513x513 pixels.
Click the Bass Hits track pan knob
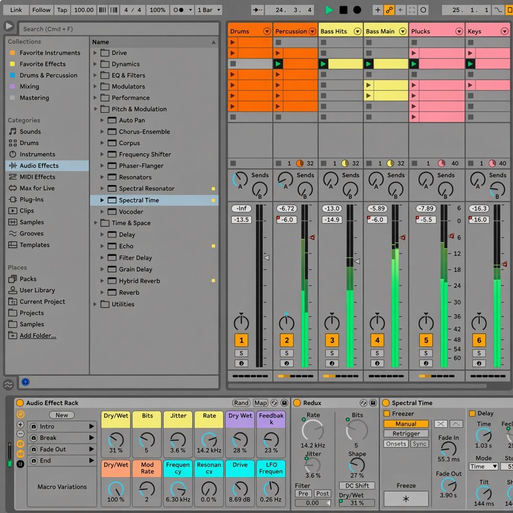(x=332, y=322)
